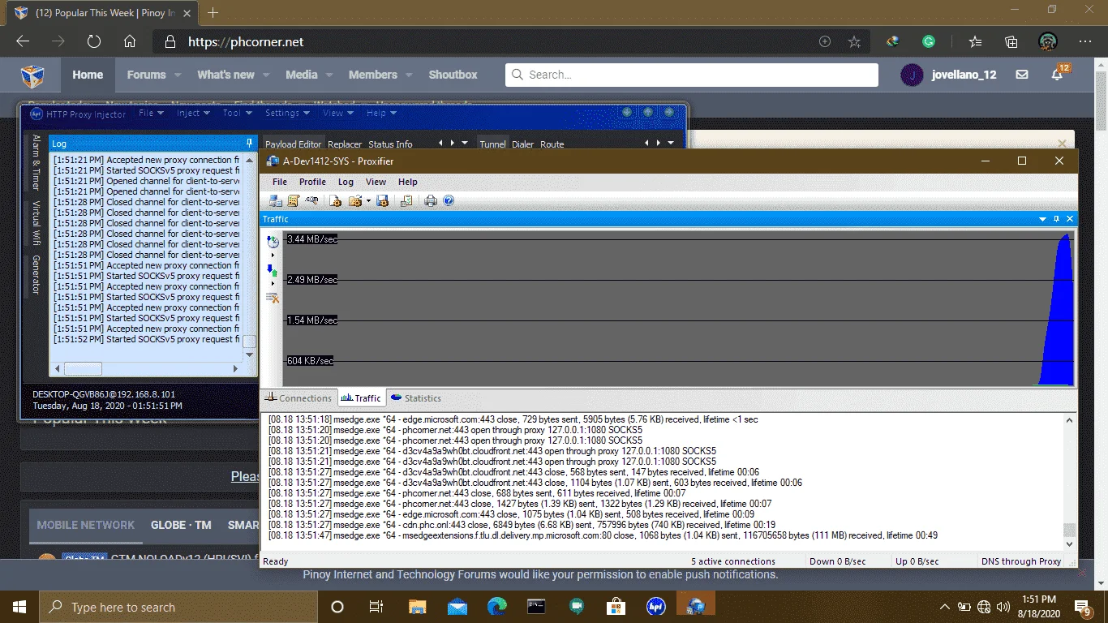Expand dropdown arrow beside open profile icon

368,201
